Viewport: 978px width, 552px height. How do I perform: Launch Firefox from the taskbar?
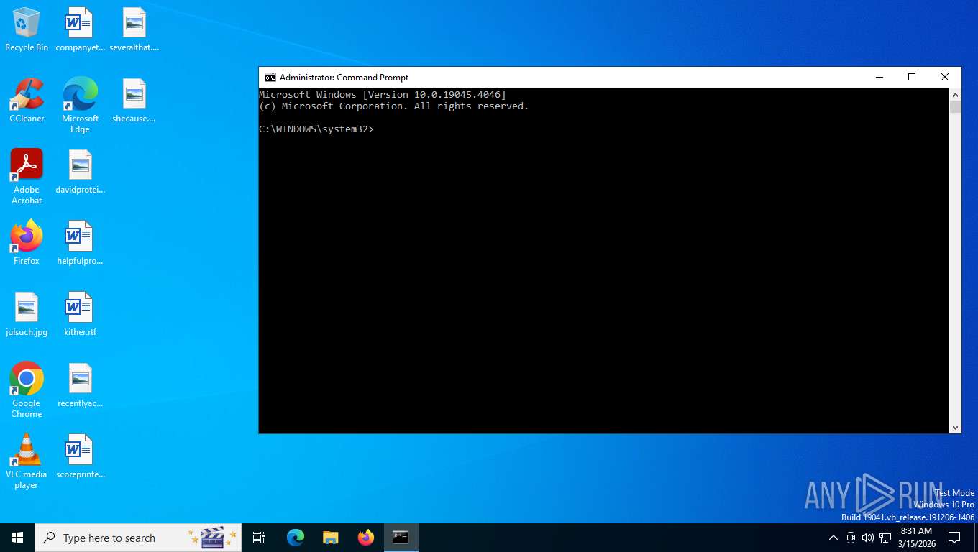pos(366,538)
